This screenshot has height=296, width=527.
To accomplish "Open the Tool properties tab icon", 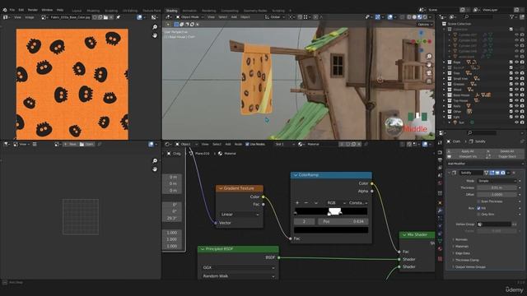I will 440,142.
